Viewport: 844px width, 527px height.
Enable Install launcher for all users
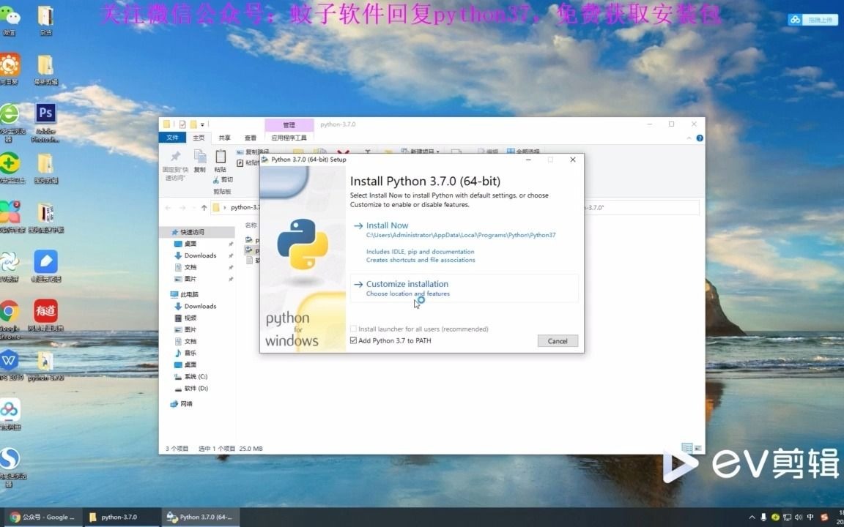pyautogui.click(x=355, y=329)
